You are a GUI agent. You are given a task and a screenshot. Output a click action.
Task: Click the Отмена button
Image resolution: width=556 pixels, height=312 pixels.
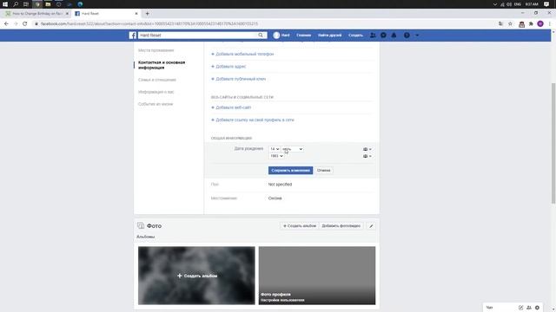[x=323, y=171]
